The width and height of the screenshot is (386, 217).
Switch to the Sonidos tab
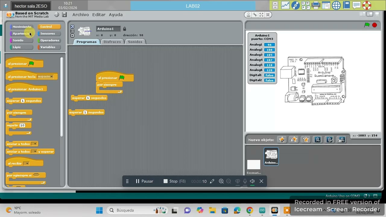[135, 42]
